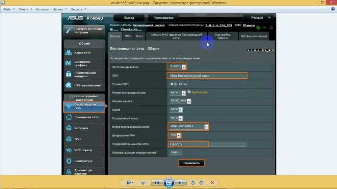Screen dimensions: 337x189
Task: Switch to the WPS tab
Action: point(128,36)
